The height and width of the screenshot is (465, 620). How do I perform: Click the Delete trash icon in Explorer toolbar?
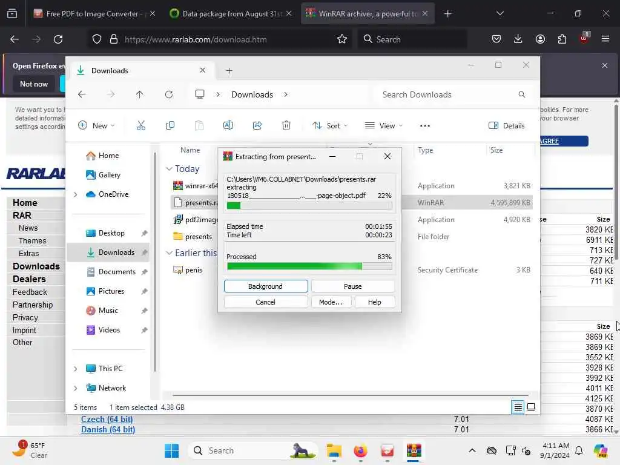click(286, 126)
